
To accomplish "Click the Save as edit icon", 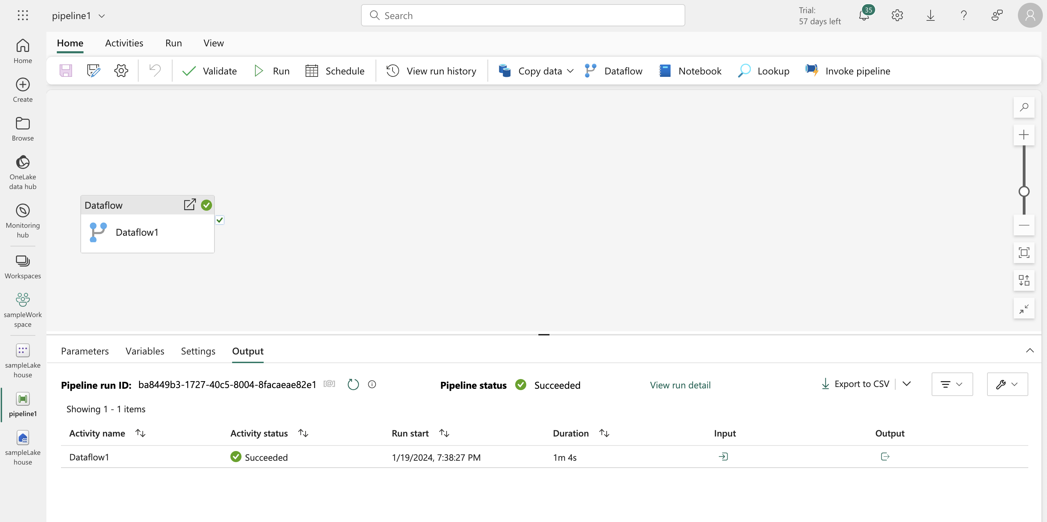I will [94, 71].
